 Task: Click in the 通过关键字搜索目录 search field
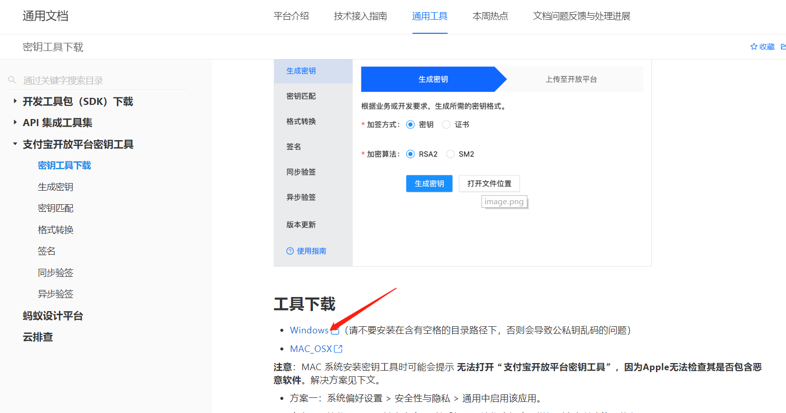[x=97, y=80]
